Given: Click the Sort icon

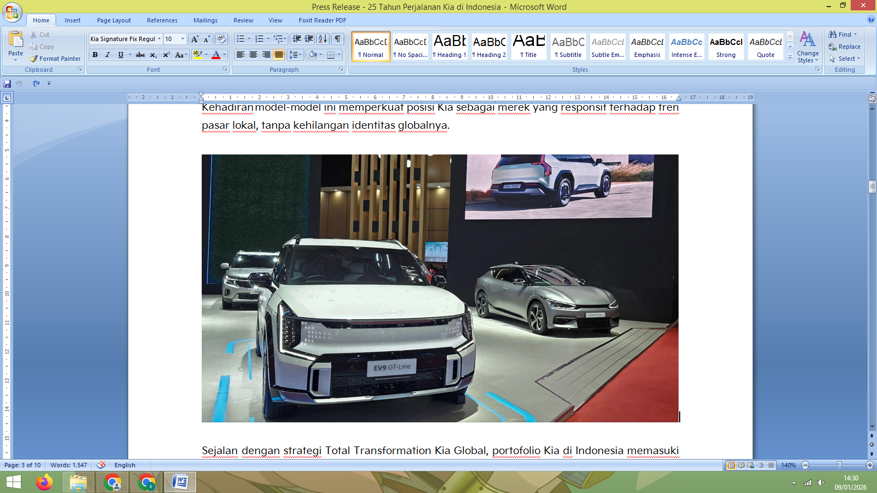Looking at the screenshot, I should [x=323, y=39].
